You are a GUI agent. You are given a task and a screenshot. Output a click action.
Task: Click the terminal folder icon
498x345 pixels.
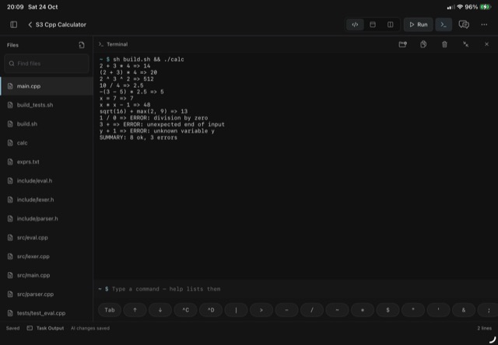pos(402,44)
